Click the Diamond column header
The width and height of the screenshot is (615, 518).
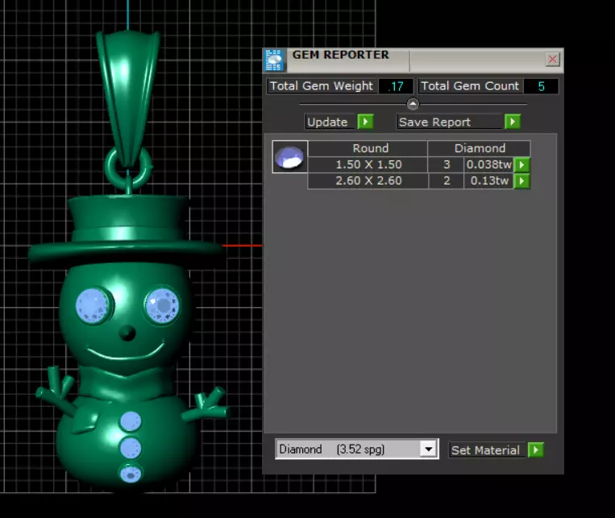coord(480,148)
